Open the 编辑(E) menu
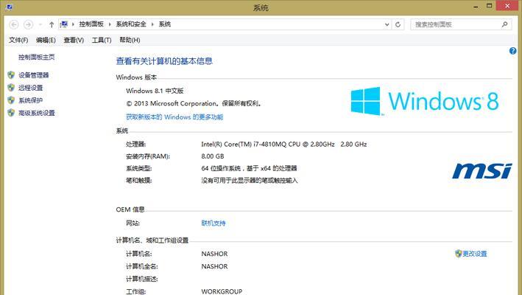522x295 pixels. [x=46, y=40]
